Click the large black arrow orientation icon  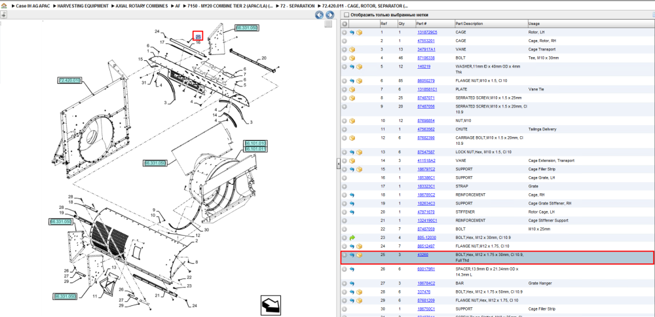[x=271, y=305]
